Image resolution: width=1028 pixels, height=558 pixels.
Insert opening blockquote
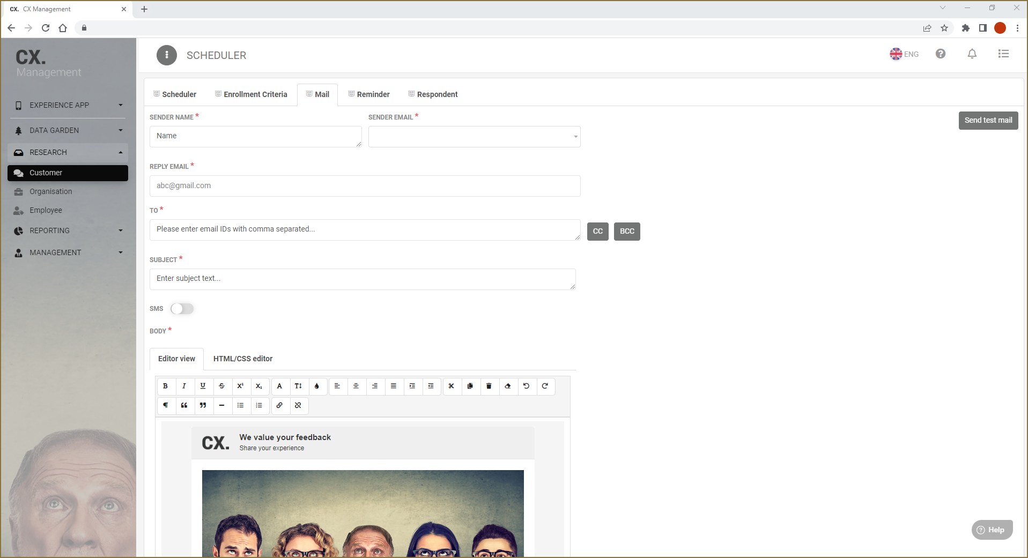(184, 405)
